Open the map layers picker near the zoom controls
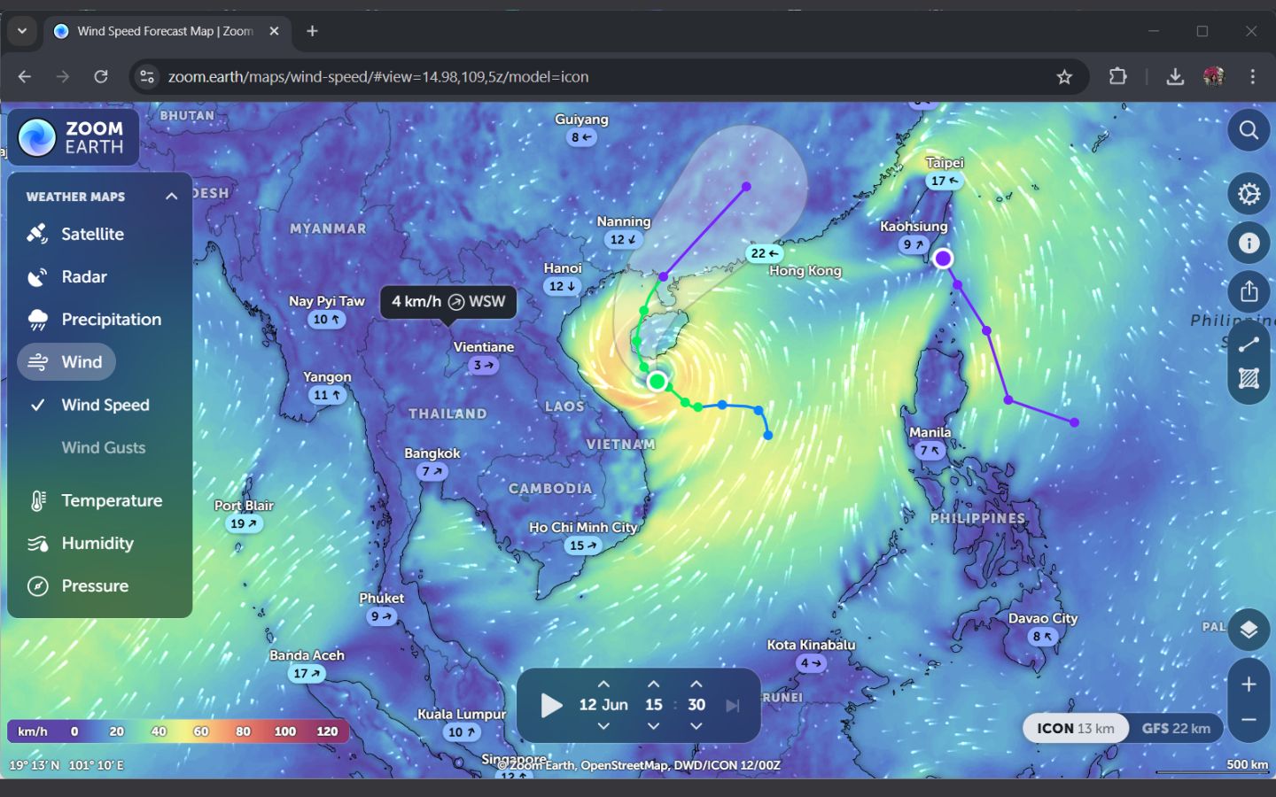Image resolution: width=1276 pixels, height=797 pixels. coord(1249,630)
